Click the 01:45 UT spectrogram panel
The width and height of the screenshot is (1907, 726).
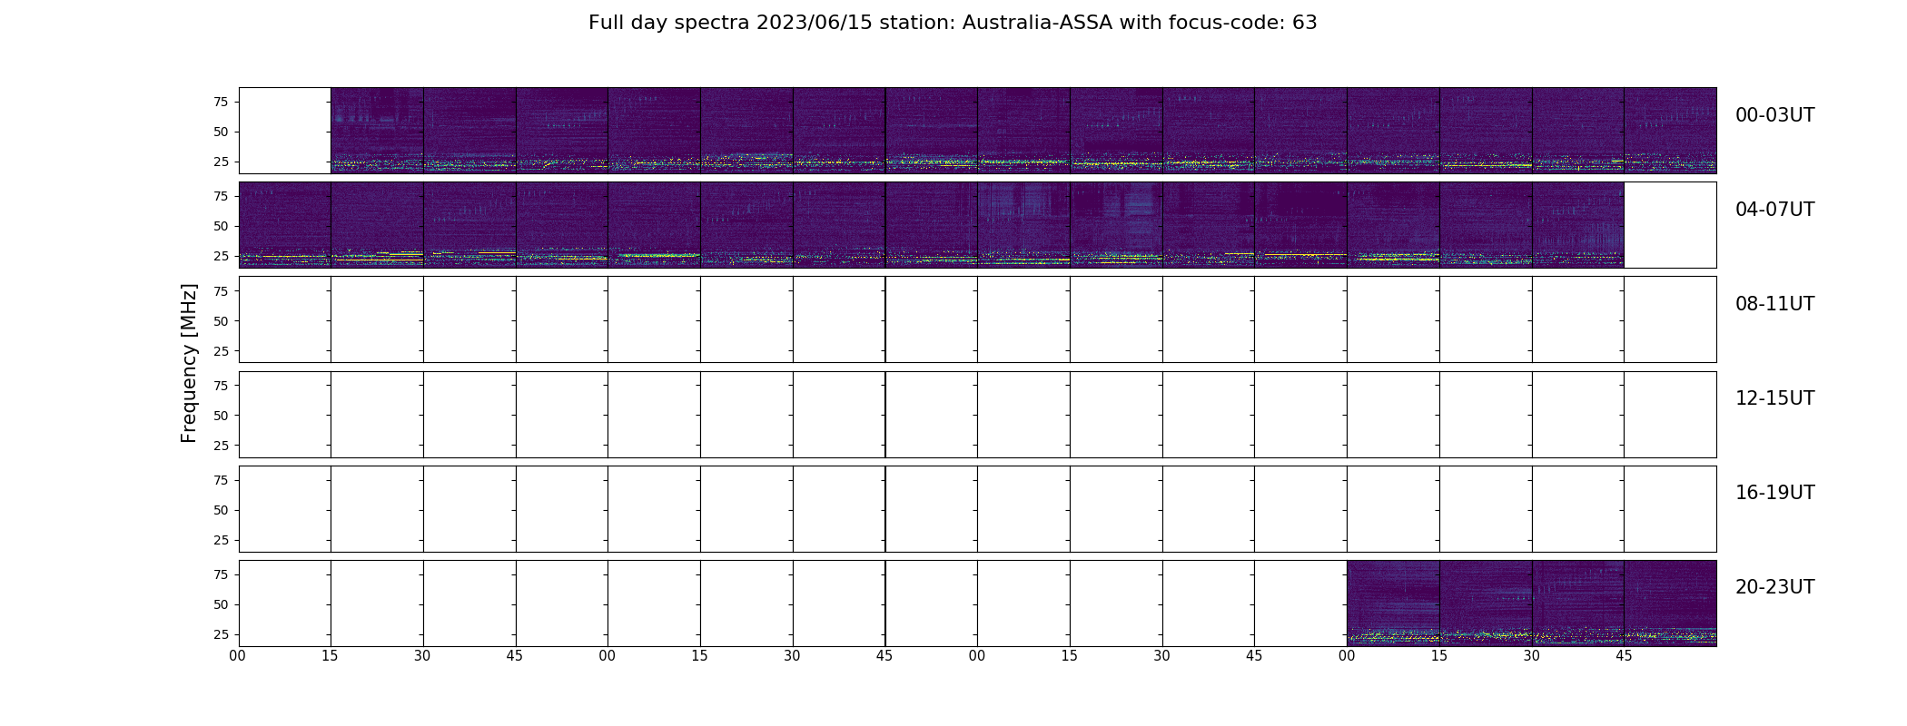point(931,131)
